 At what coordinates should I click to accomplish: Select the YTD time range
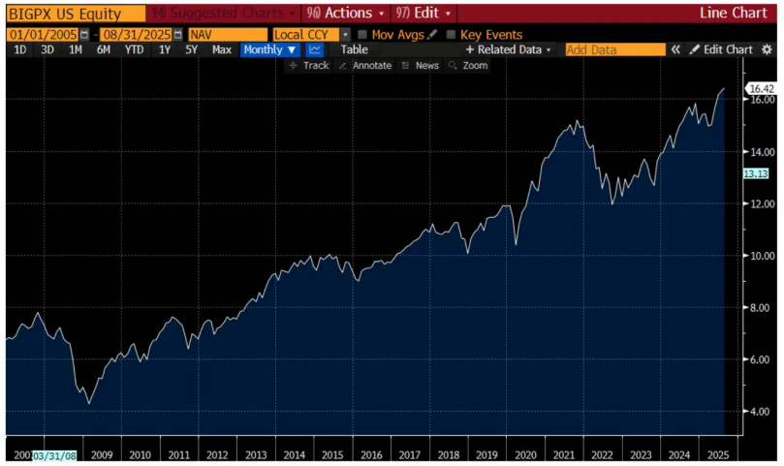coord(135,49)
